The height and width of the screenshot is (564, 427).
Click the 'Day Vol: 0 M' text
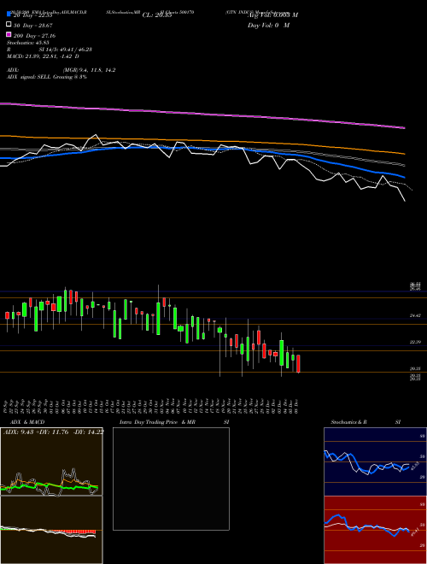click(268, 25)
